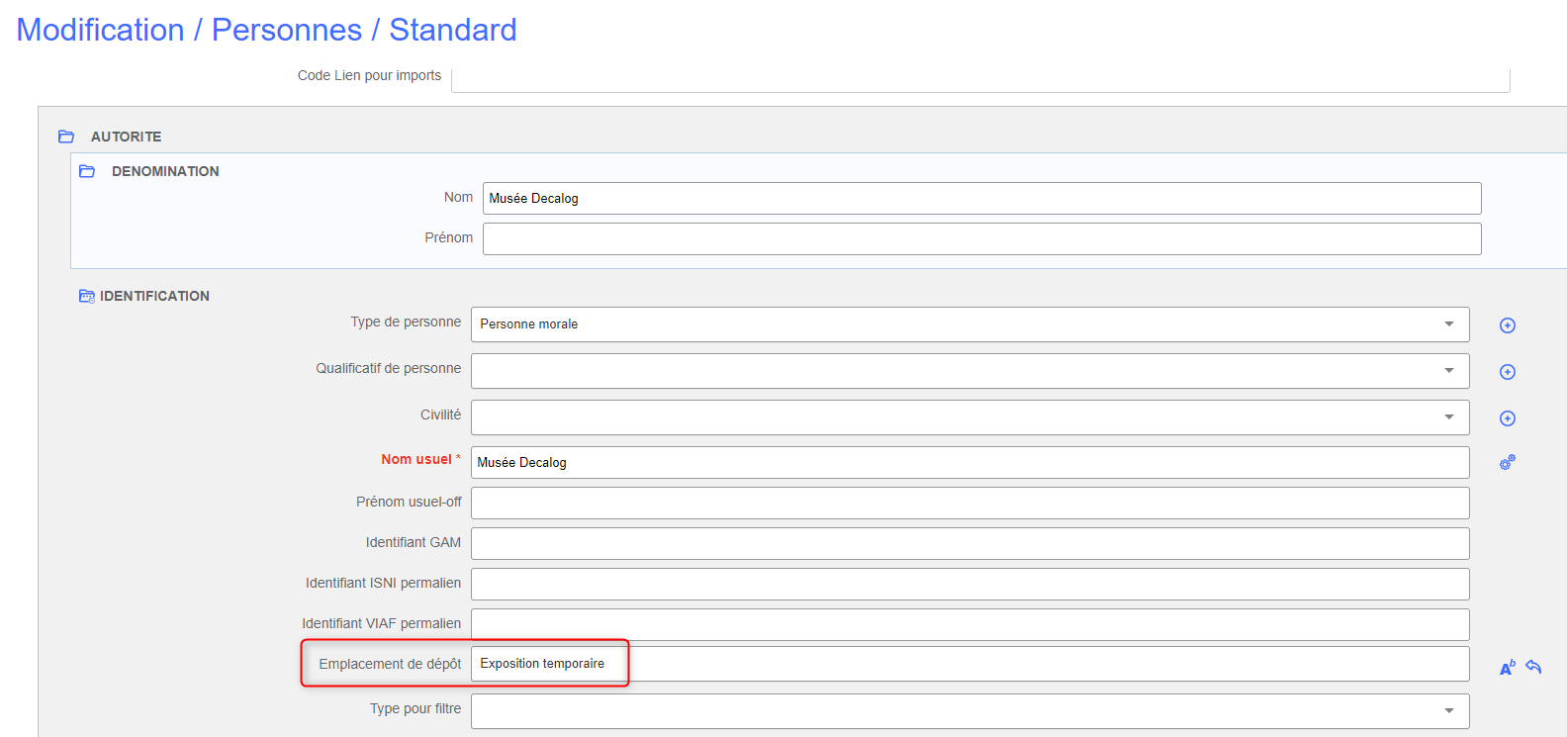The width and height of the screenshot is (1567, 737).
Task: Click the Identifiant ISNI permalien field
Action: point(969,584)
